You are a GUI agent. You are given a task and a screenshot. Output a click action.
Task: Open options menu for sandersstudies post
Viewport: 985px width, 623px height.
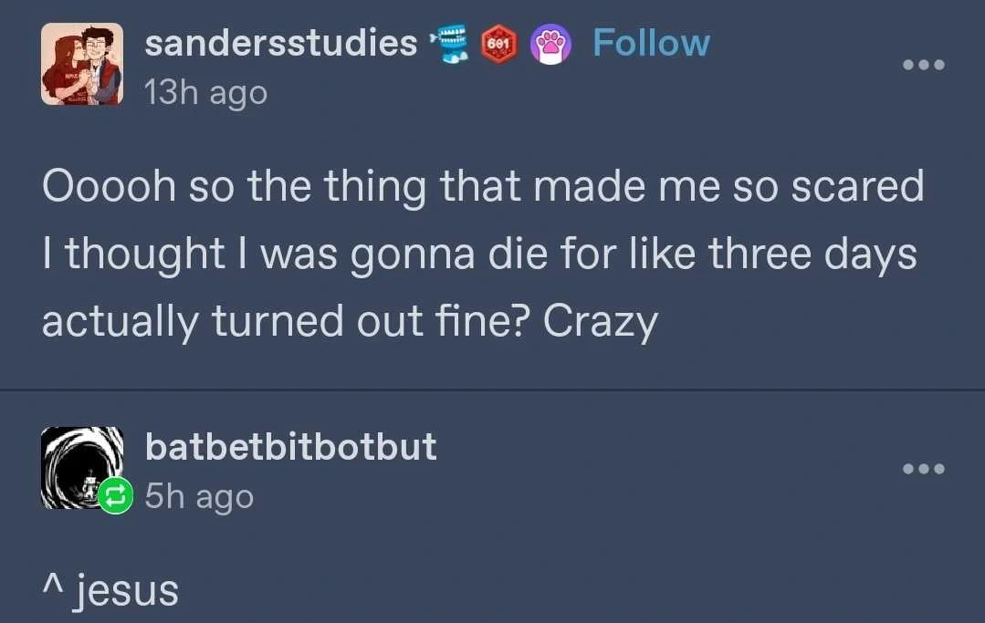(924, 65)
